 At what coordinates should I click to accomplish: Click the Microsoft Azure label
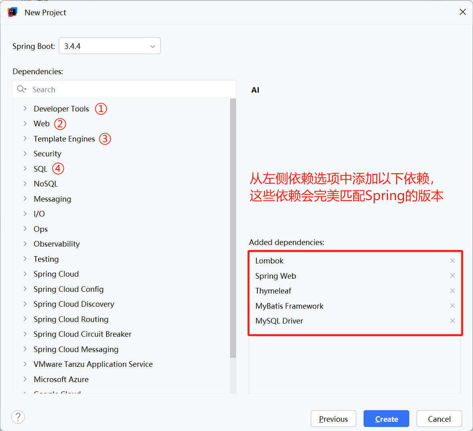point(61,379)
